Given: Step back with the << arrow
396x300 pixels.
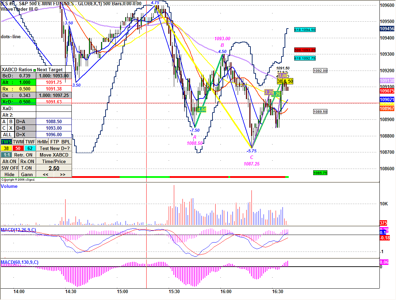Looking at the screenshot, I should [45, 174].
